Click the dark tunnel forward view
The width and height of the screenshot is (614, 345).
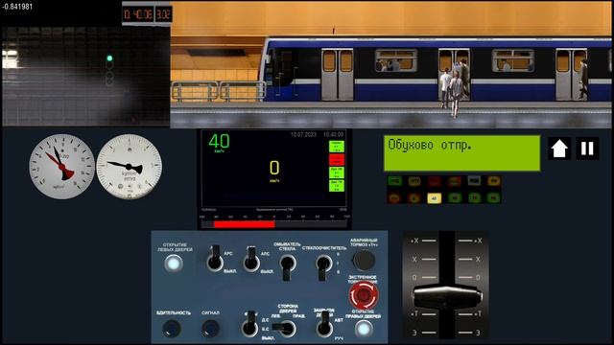point(86,77)
